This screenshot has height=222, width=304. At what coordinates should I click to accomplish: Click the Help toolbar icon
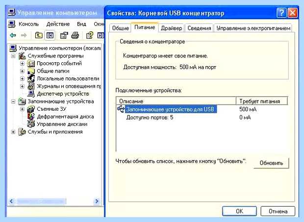[x=90, y=35]
